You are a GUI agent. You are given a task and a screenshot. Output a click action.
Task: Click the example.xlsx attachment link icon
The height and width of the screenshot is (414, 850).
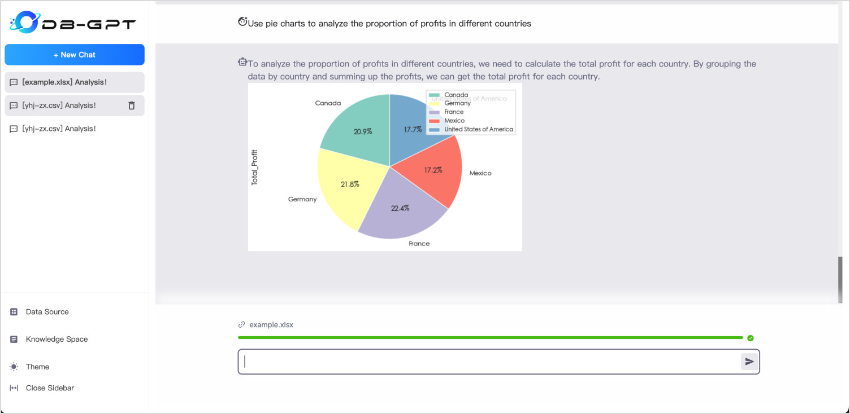pyautogui.click(x=242, y=325)
